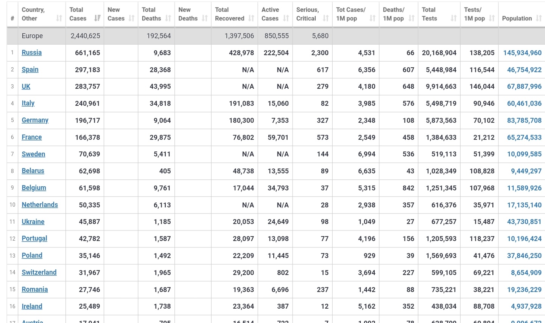Click Poland population 37,846,250 link
Viewport: 545px width, 323px height.
524,256
